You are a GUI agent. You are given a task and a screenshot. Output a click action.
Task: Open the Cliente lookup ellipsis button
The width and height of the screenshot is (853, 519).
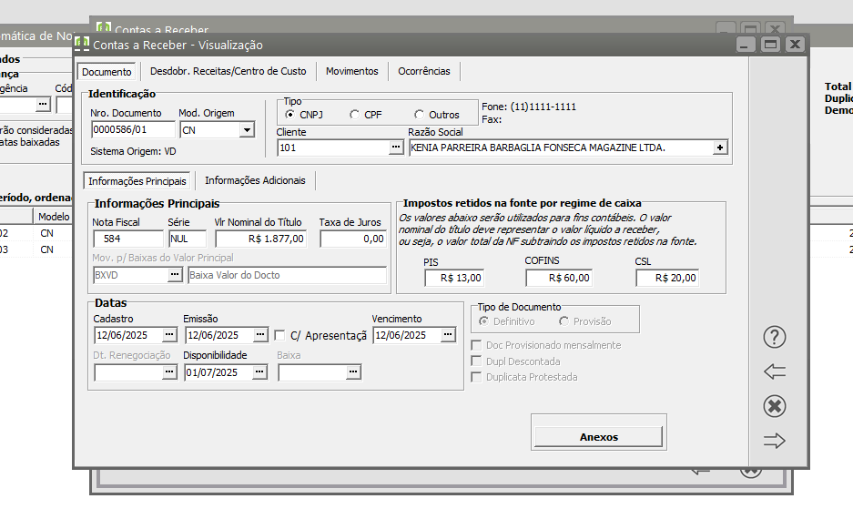395,147
